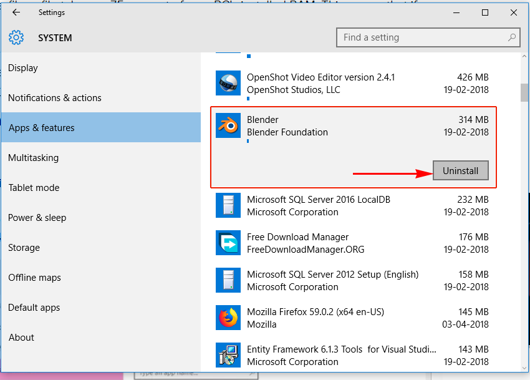Focus the Find a setting search box
This screenshot has width=530, height=380.
click(428, 37)
